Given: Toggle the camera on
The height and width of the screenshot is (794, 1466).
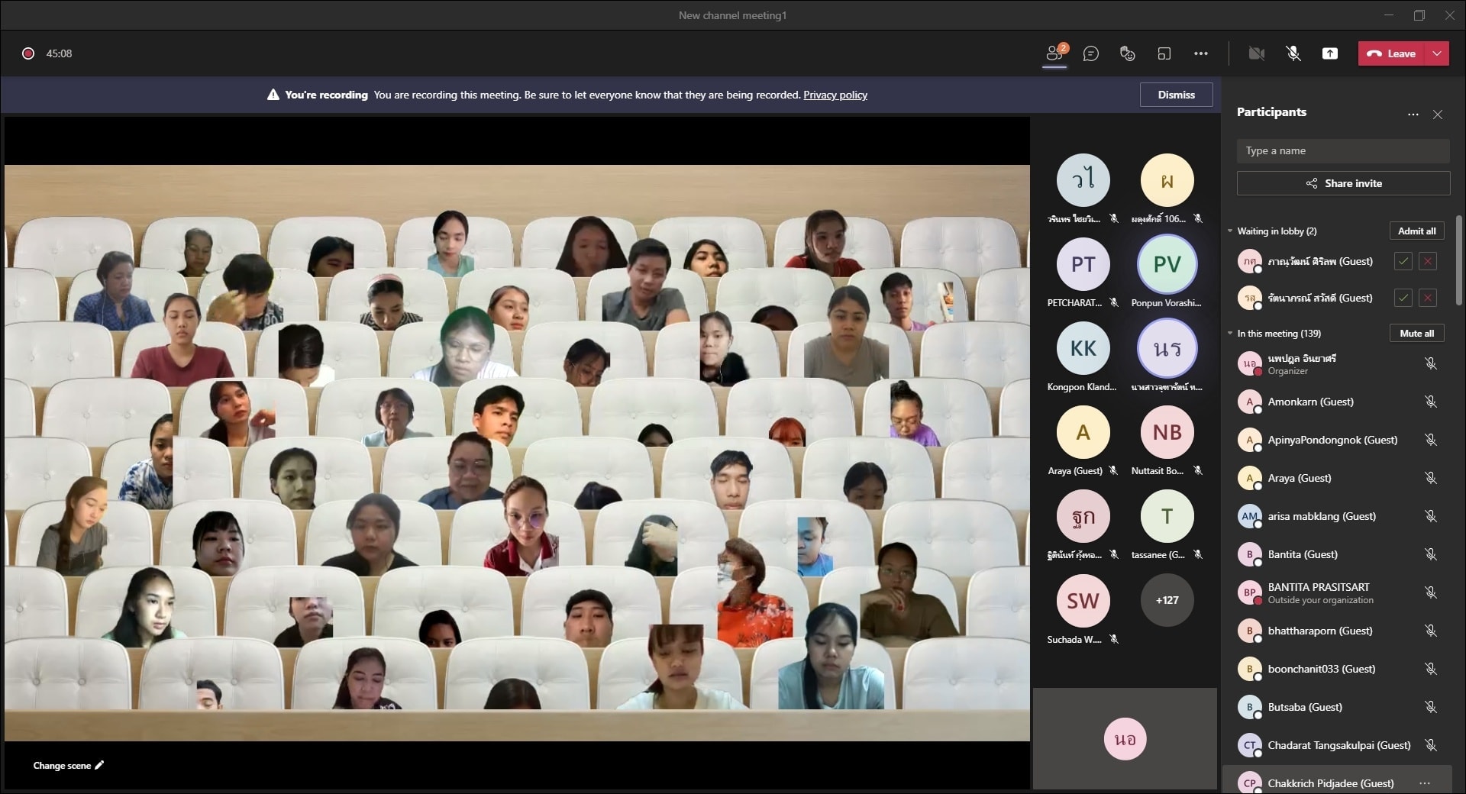Looking at the screenshot, I should click(1256, 53).
